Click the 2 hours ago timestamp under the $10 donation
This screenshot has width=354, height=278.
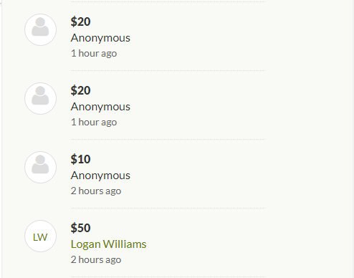(x=96, y=191)
